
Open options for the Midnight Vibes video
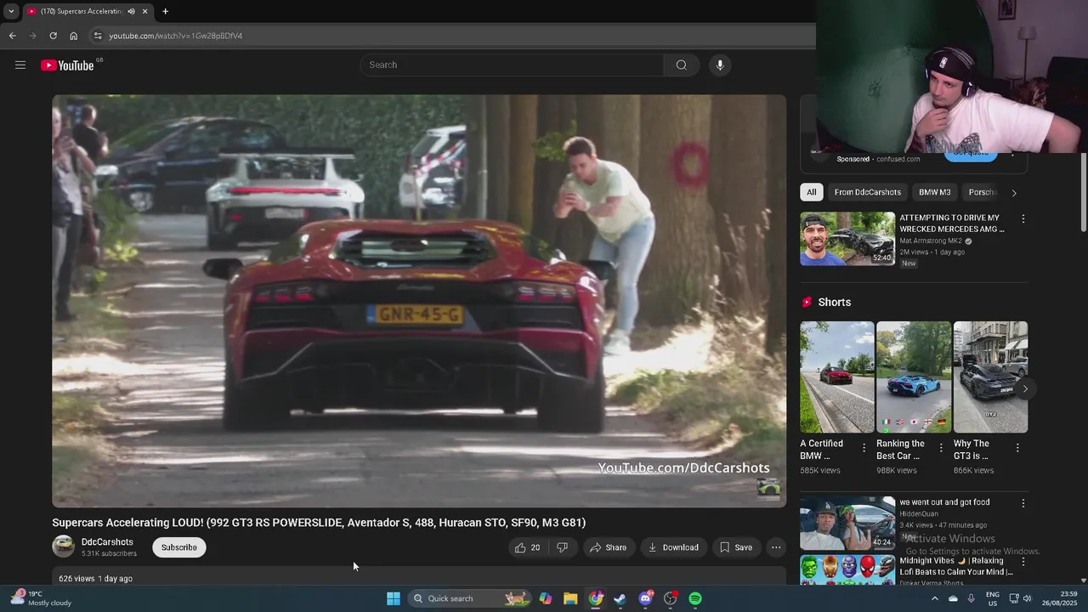pos(1023,562)
